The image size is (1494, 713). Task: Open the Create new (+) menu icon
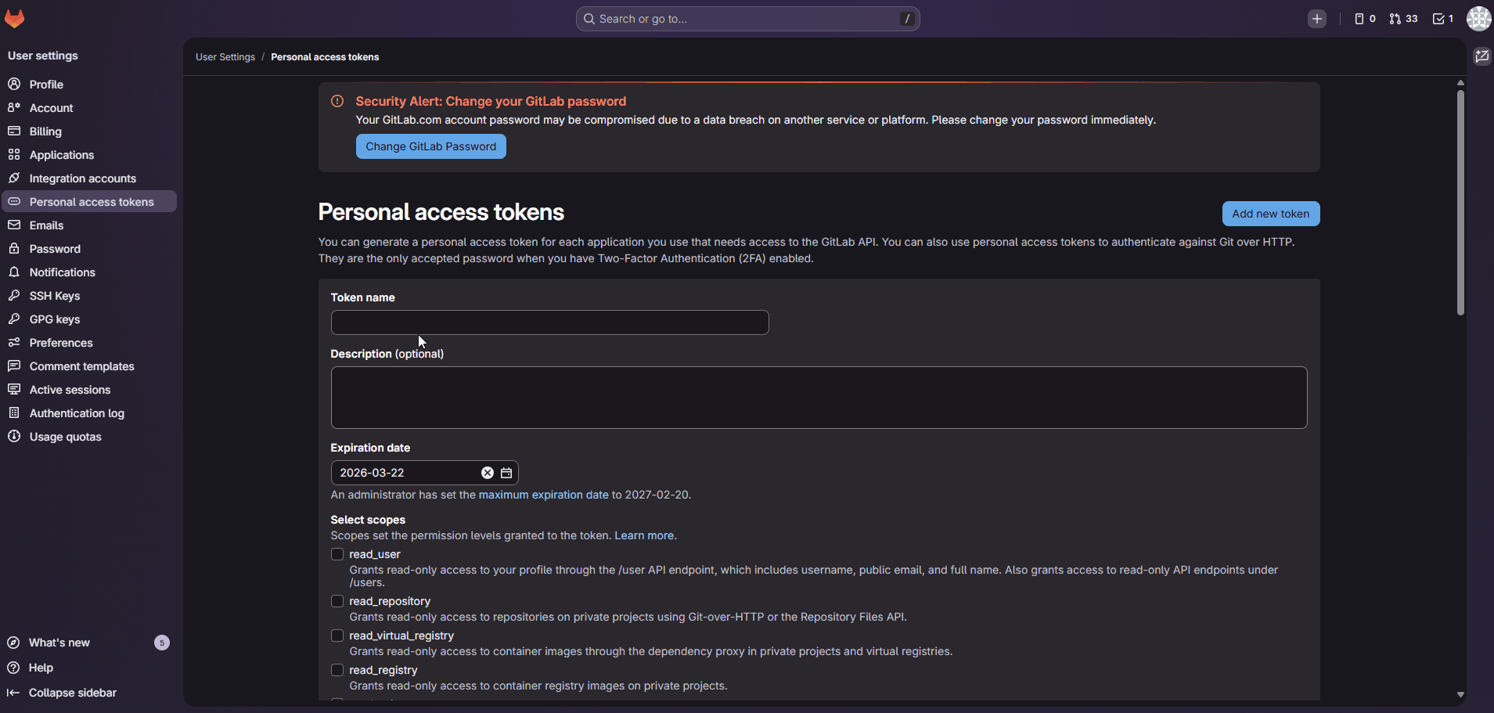click(x=1316, y=18)
